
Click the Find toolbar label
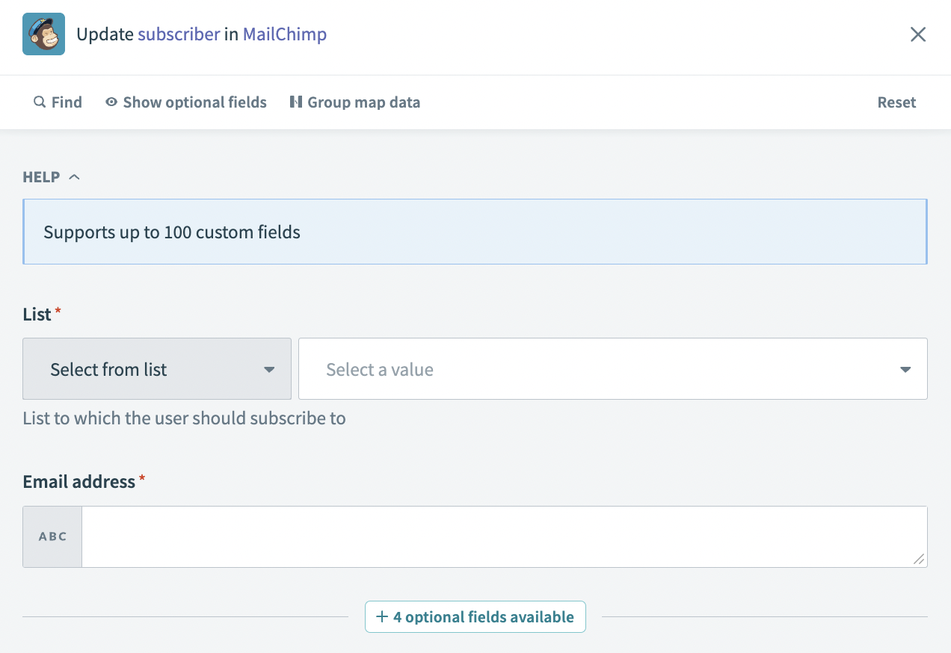pos(67,102)
